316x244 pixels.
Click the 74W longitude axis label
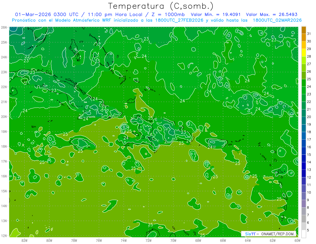click(x=124, y=240)
